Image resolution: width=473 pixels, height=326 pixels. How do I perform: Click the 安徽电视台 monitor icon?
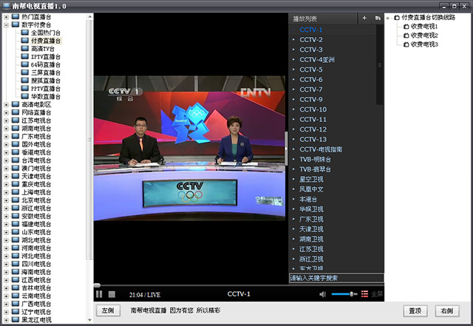[16, 216]
